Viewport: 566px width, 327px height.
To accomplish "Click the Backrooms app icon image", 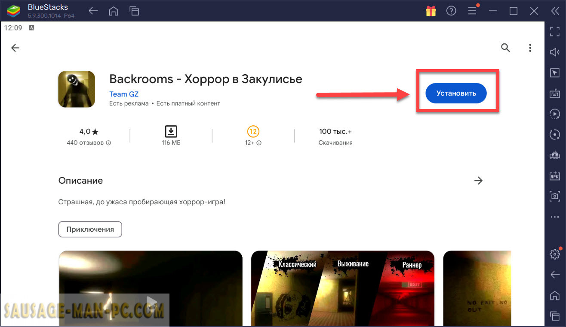I will coord(77,89).
